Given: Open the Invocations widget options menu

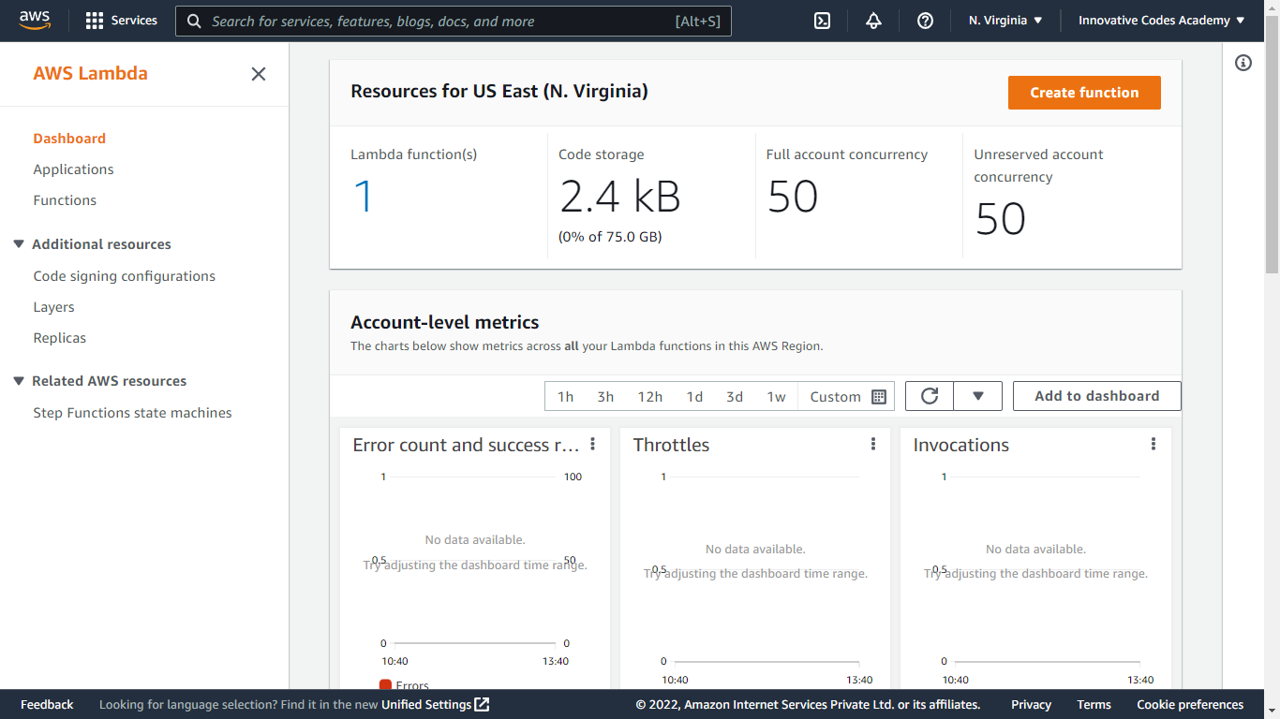Looking at the screenshot, I should pos(1153,445).
